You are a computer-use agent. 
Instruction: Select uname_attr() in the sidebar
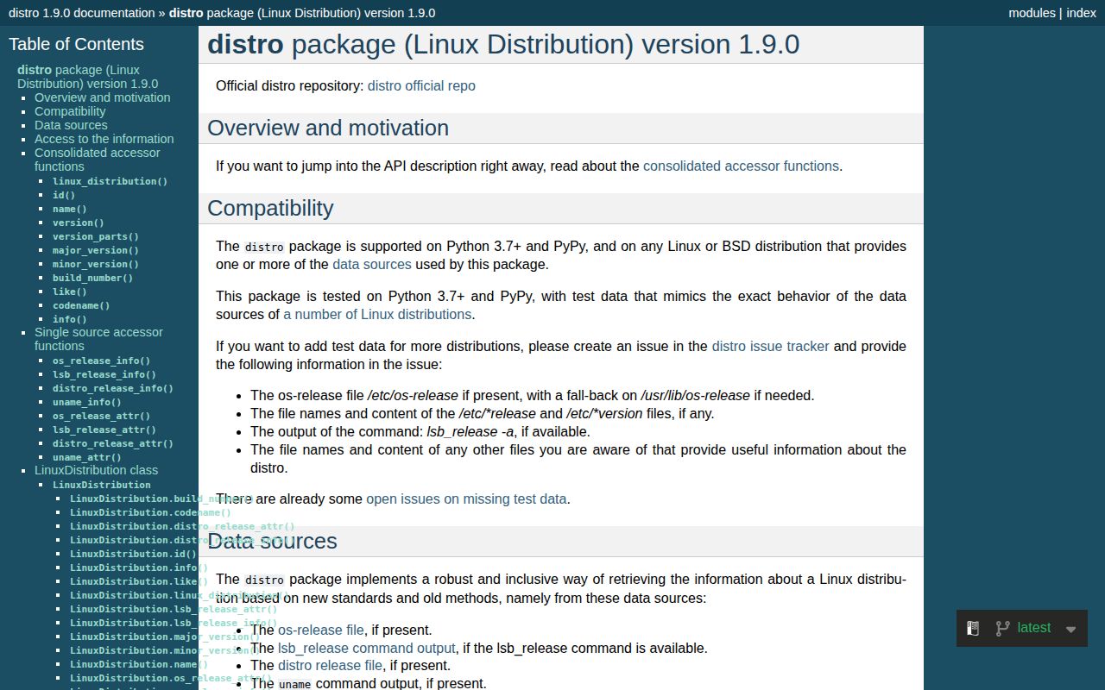(87, 457)
